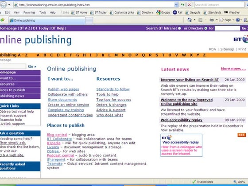
Task: Click the BT Today link in purple bar
Action: [x=41, y=28]
